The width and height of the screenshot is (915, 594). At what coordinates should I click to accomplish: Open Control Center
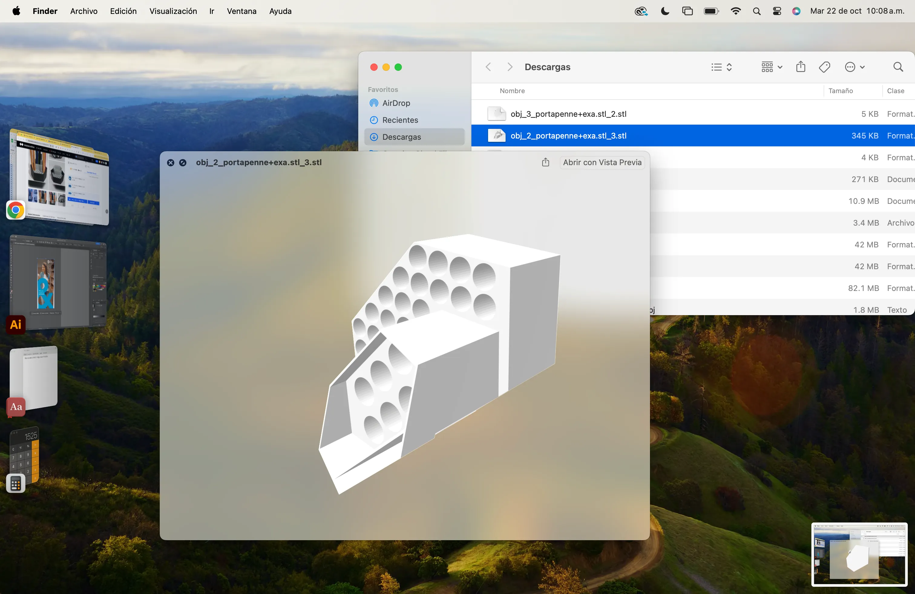coord(777,11)
